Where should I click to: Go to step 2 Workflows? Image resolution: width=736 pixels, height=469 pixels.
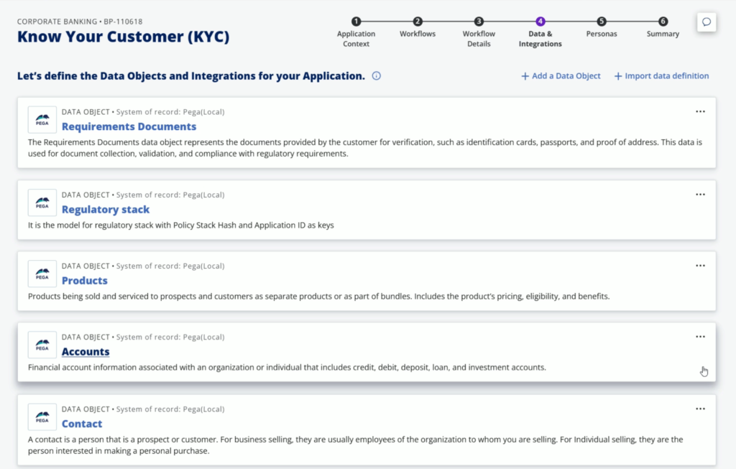418,28
